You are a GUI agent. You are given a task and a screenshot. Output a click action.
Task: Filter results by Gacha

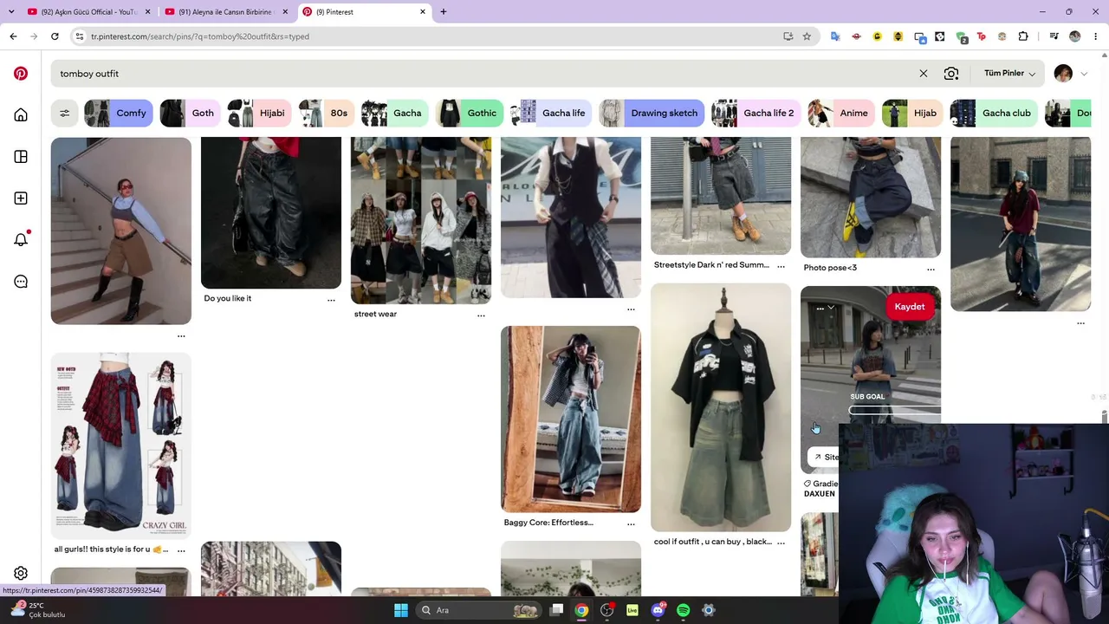395,113
